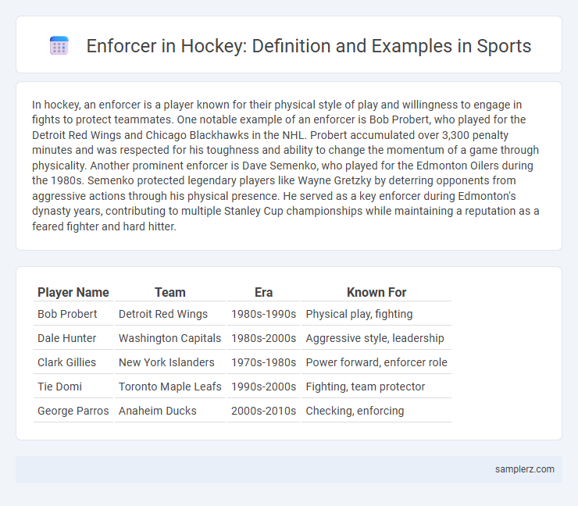Click the Washington Capitals cell
This screenshot has width=578, height=506.
(x=170, y=338)
